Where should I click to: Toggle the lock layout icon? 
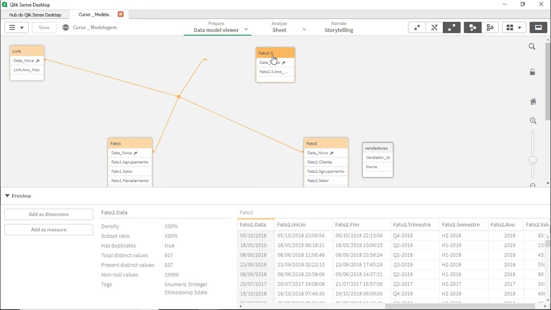[532, 72]
